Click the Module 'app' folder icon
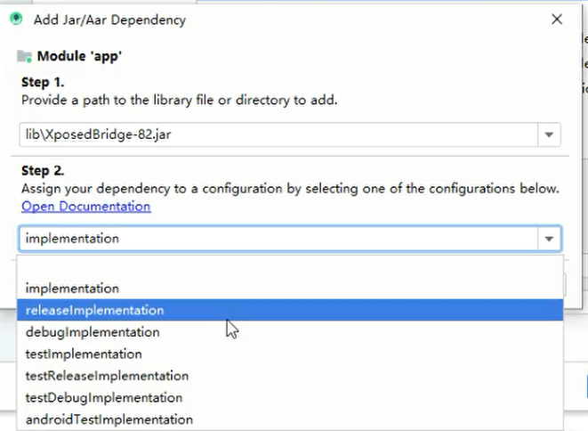Screen dimensions: 588x431 pyautogui.click(x=24, y=57)
